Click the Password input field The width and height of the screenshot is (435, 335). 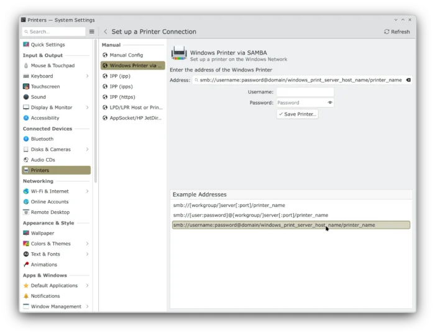click(x=305, y=103)
